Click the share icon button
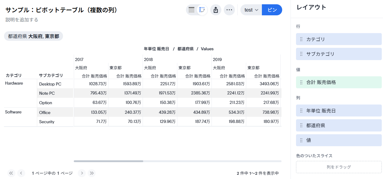 point(216,10)
